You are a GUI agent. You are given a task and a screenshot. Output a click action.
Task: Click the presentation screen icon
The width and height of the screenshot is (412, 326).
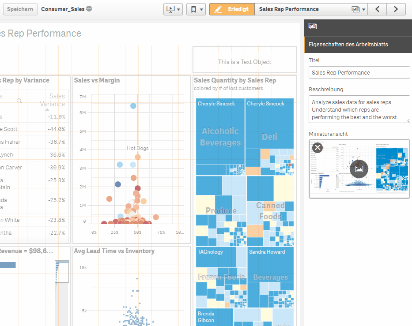170,9
